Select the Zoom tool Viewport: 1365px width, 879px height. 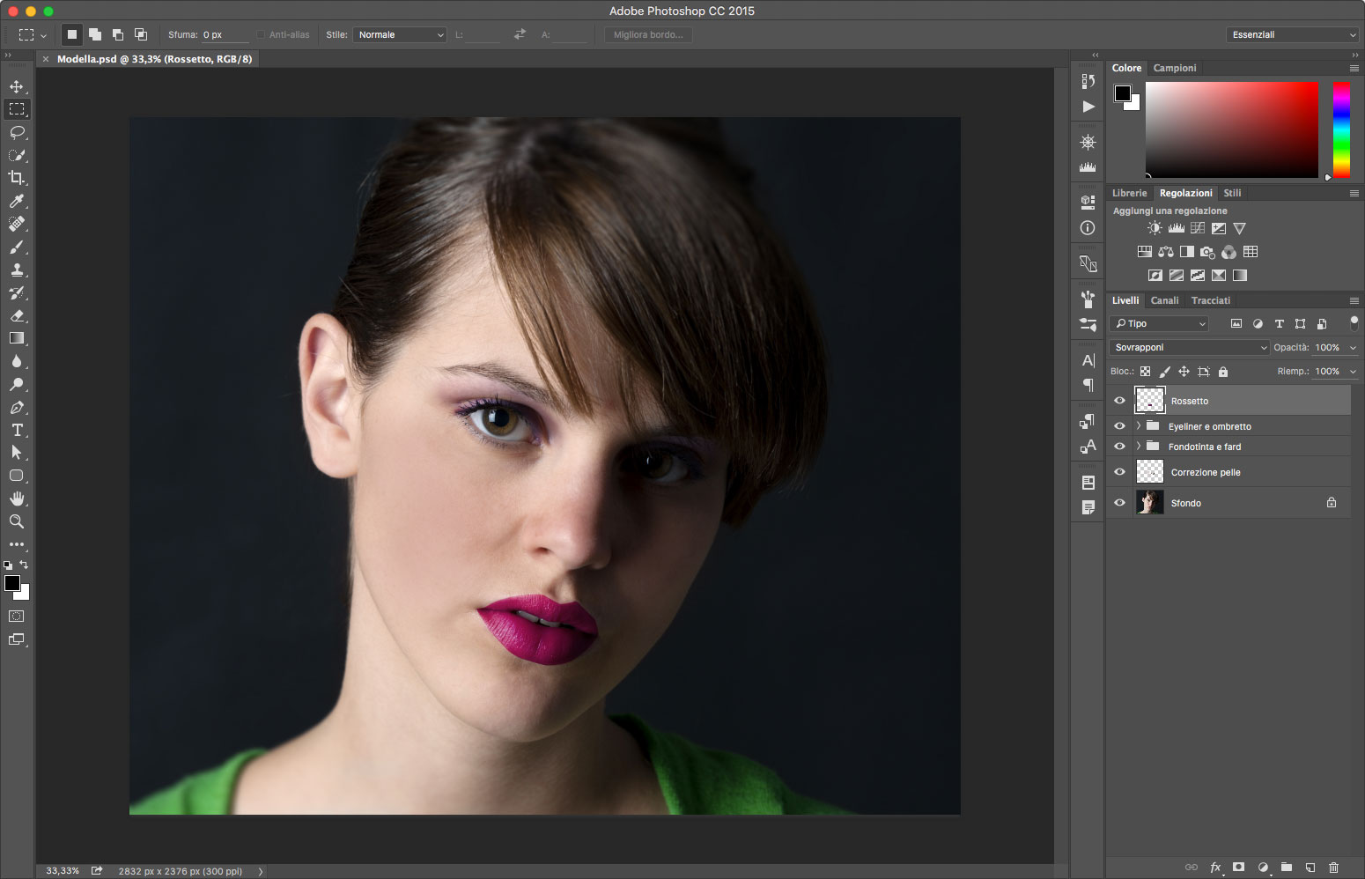pos(17,521)
